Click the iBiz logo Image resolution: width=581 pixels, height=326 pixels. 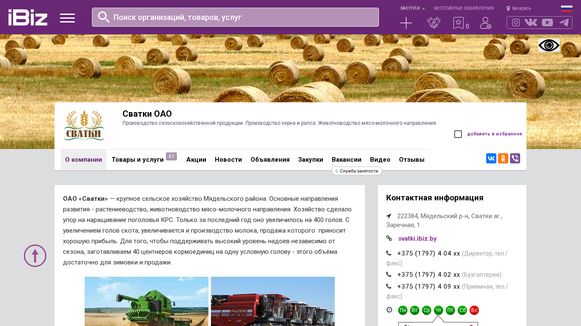[28, 17]
